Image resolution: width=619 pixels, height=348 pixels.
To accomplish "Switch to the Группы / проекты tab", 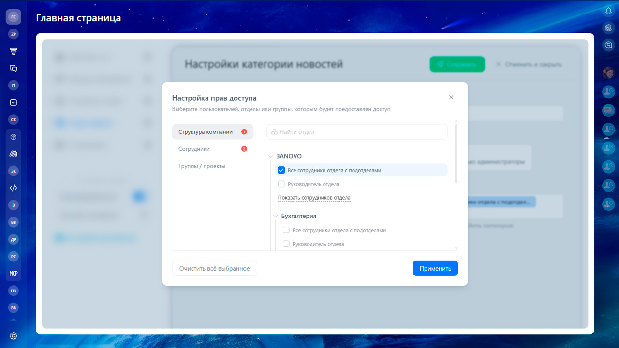I will point(212,166).
